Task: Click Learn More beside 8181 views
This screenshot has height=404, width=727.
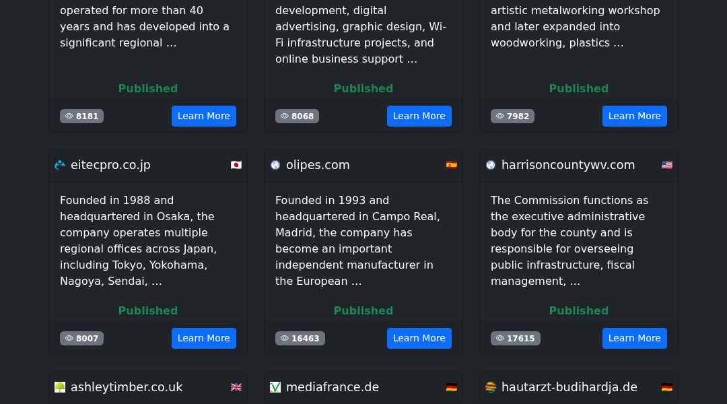Action: tap(203, 116)
